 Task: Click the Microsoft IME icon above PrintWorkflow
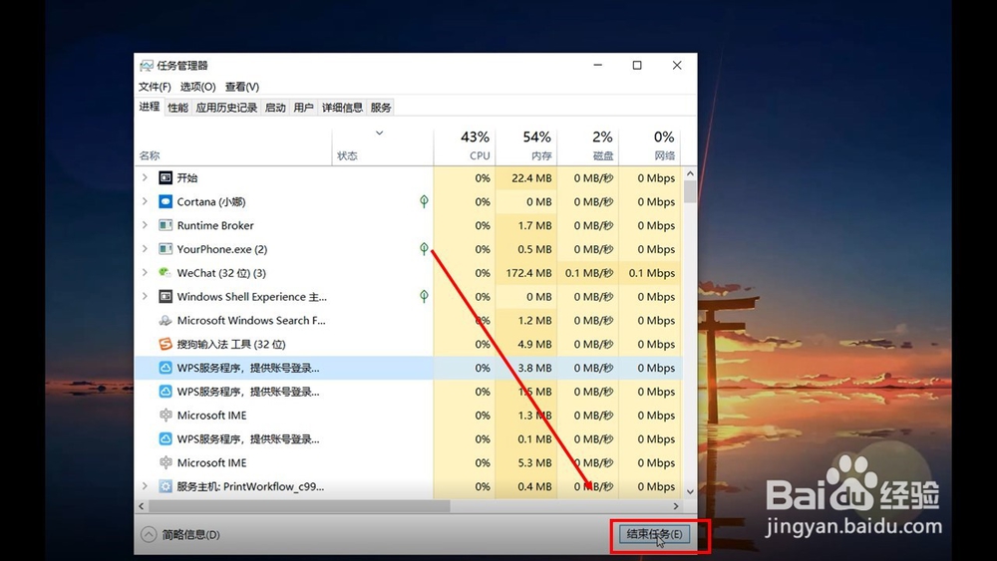point(166,462)
